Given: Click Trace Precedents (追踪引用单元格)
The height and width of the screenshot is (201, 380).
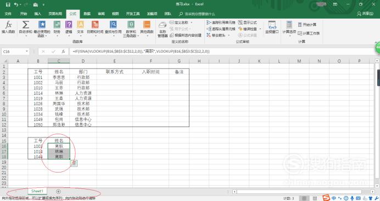Looking at the screenshot, I should tap(221, 22).
